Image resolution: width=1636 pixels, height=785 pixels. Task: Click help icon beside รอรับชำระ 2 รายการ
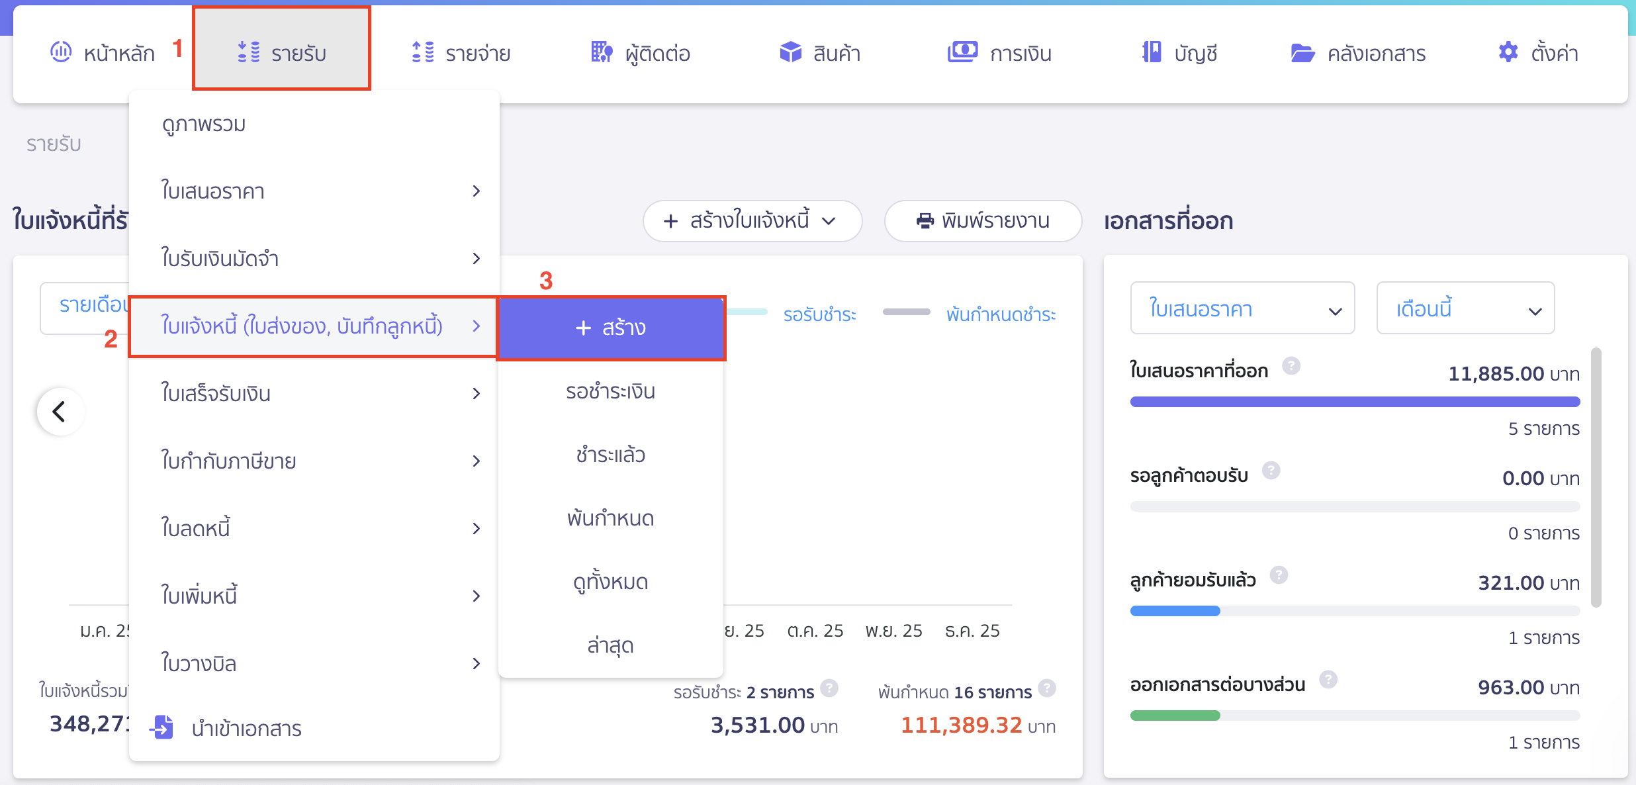click(829, 688)
